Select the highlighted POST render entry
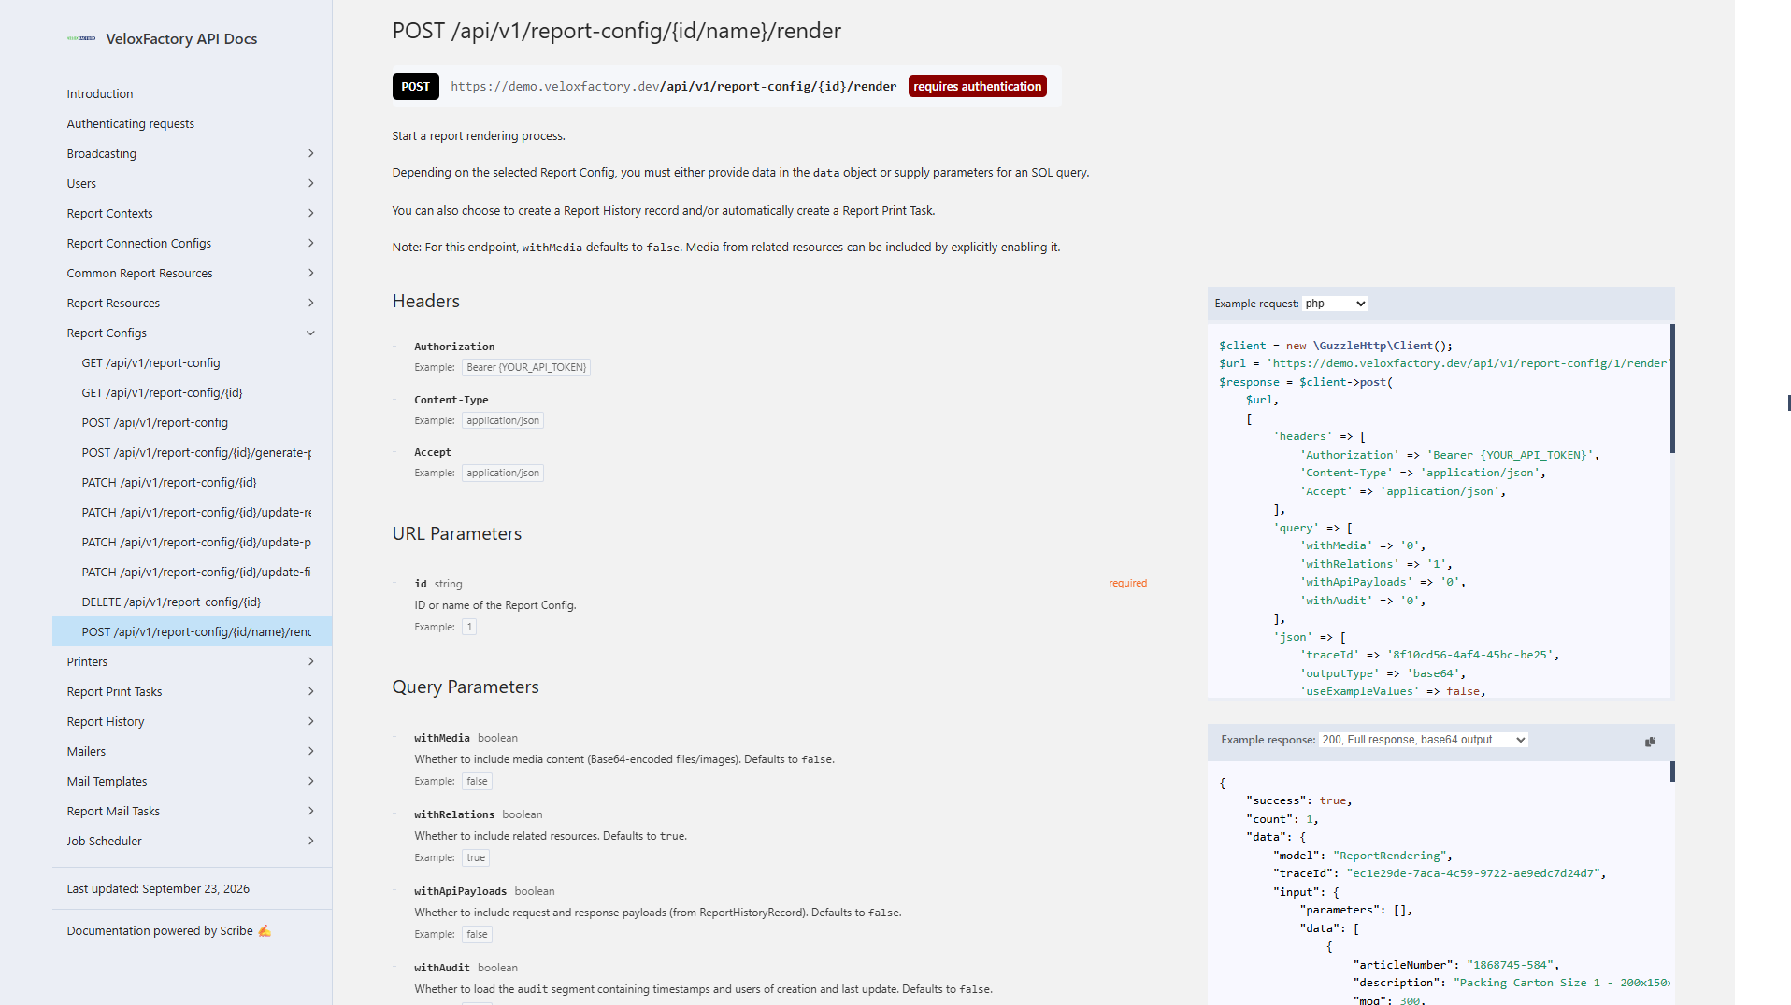The width and height of the screenshot is (1791, 1005). 192,631
